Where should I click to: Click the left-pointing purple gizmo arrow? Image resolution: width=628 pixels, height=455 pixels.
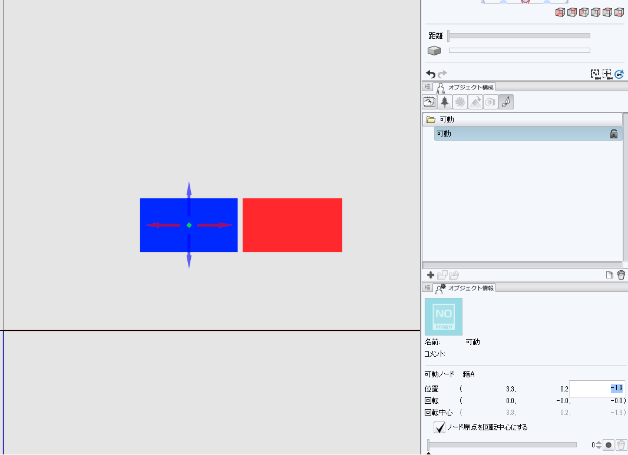(162, 225)
